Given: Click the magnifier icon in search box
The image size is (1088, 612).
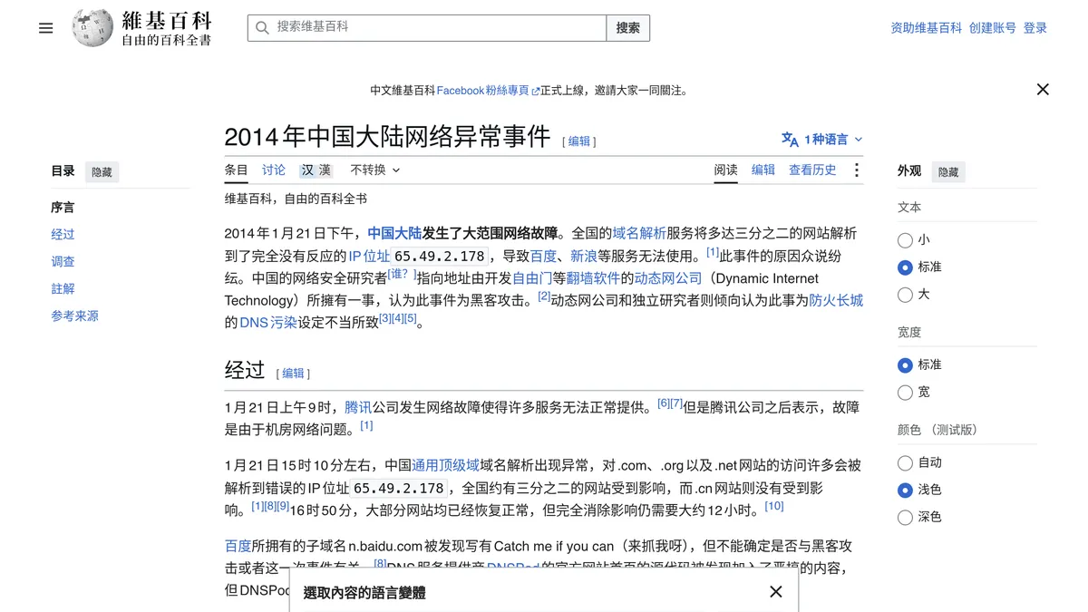Looking at the screenshot, I should tap(262, 28).
